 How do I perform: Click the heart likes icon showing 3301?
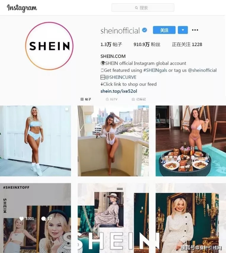coord(21,219)
